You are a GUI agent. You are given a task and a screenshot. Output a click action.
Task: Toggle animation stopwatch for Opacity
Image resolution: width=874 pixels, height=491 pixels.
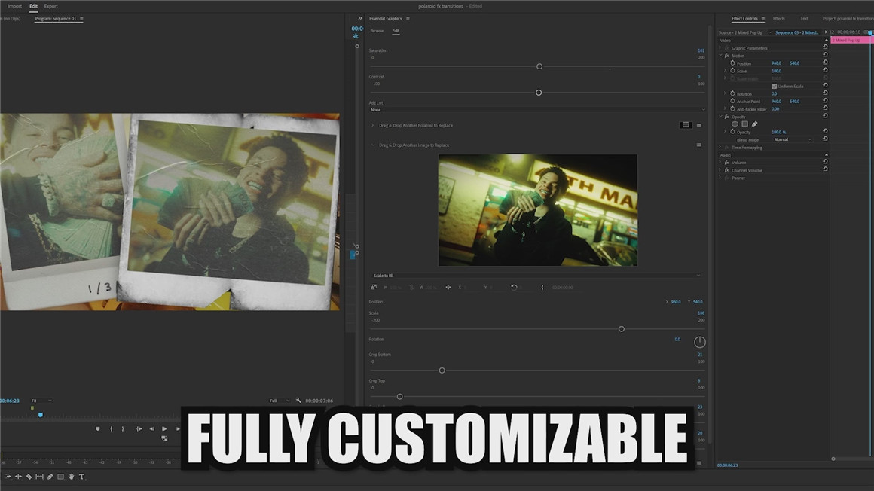732,132
